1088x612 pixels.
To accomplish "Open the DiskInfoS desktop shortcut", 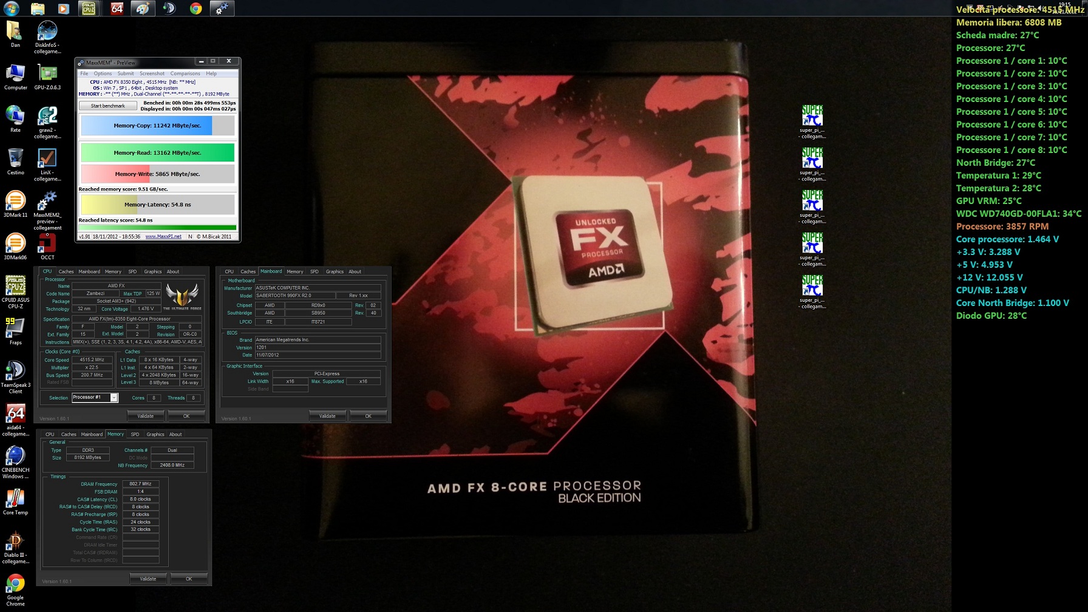I will coord(47,38).
